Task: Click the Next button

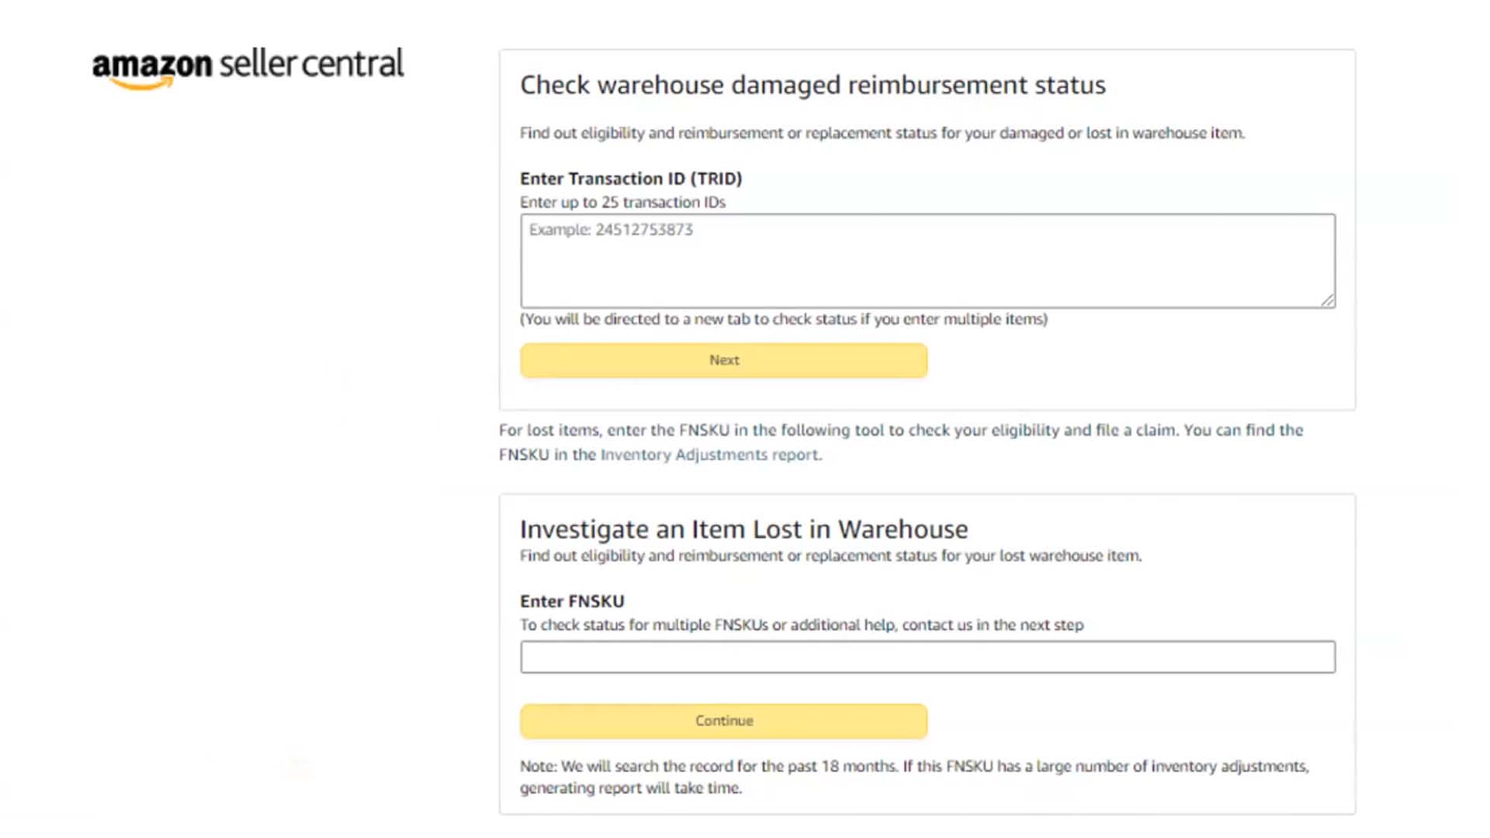Action: coord(722,360)
